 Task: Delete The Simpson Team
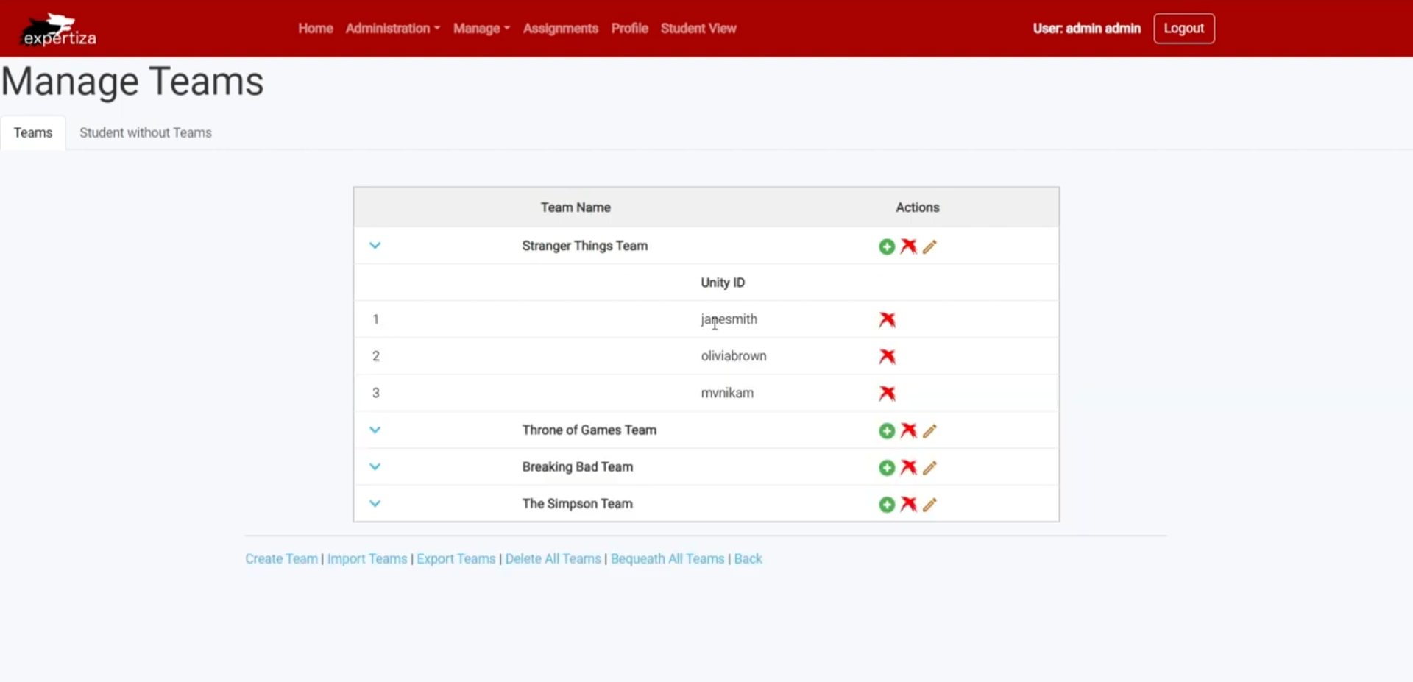pos(909,503)
